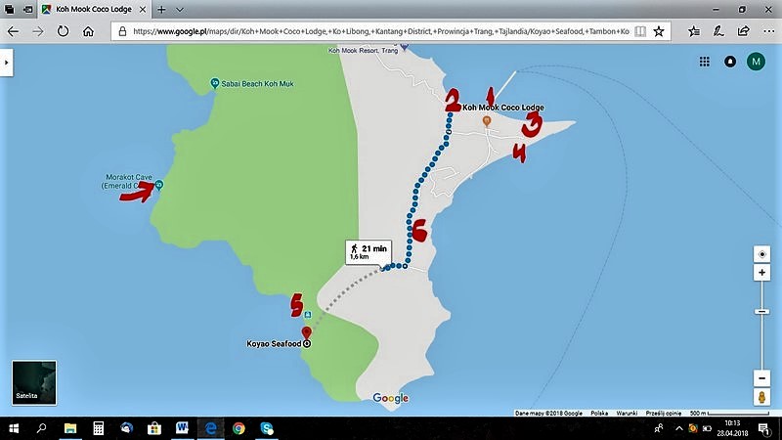This screenshot has height=440, width=782.
Task: Switch to Satelita satellite view
Action: [x=33, y=382]
